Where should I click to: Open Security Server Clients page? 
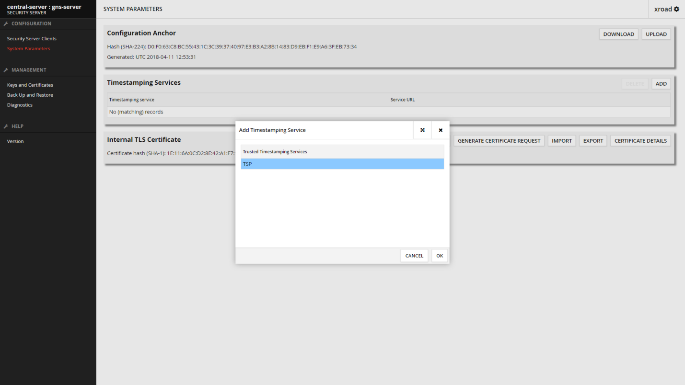click(32, 39)
